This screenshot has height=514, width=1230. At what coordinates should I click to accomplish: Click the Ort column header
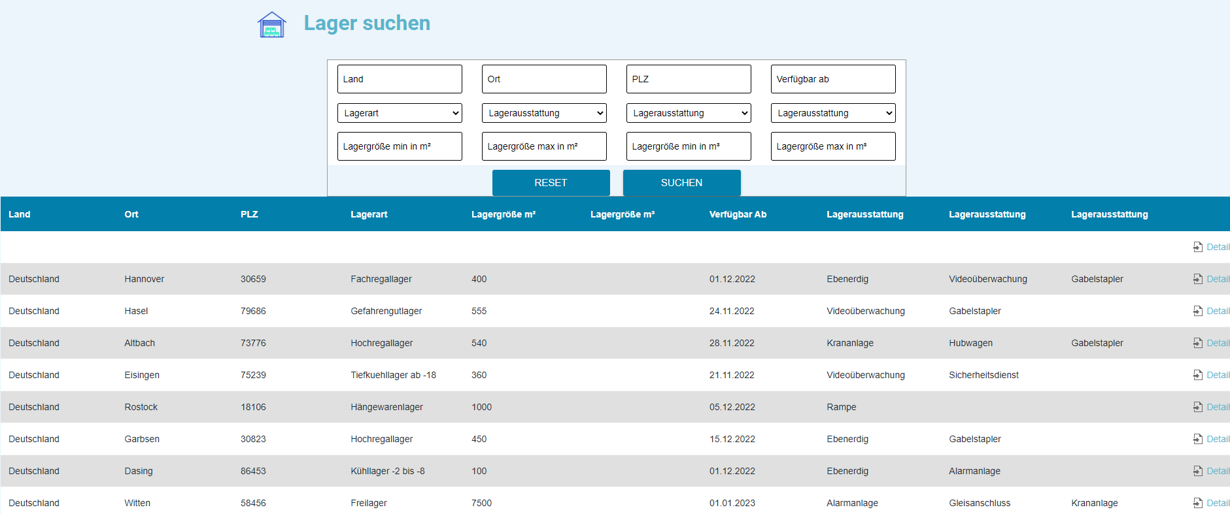131,214
